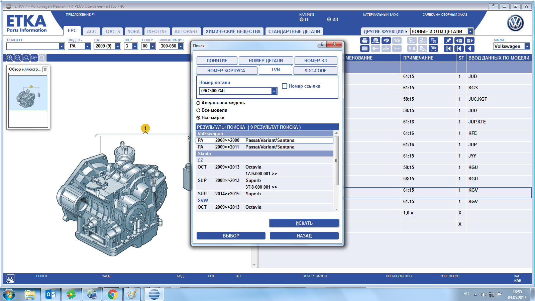
Task: Click the printer icon in the toolbar
Action: click(x=365, y=40)
